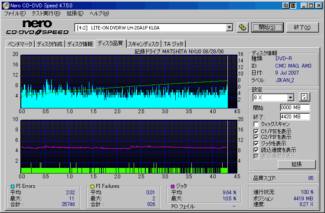Viewport: 325px width, 213px height.
Task: Toggle the クイックスキャン checkbox
Action: [x=256, y=124]
